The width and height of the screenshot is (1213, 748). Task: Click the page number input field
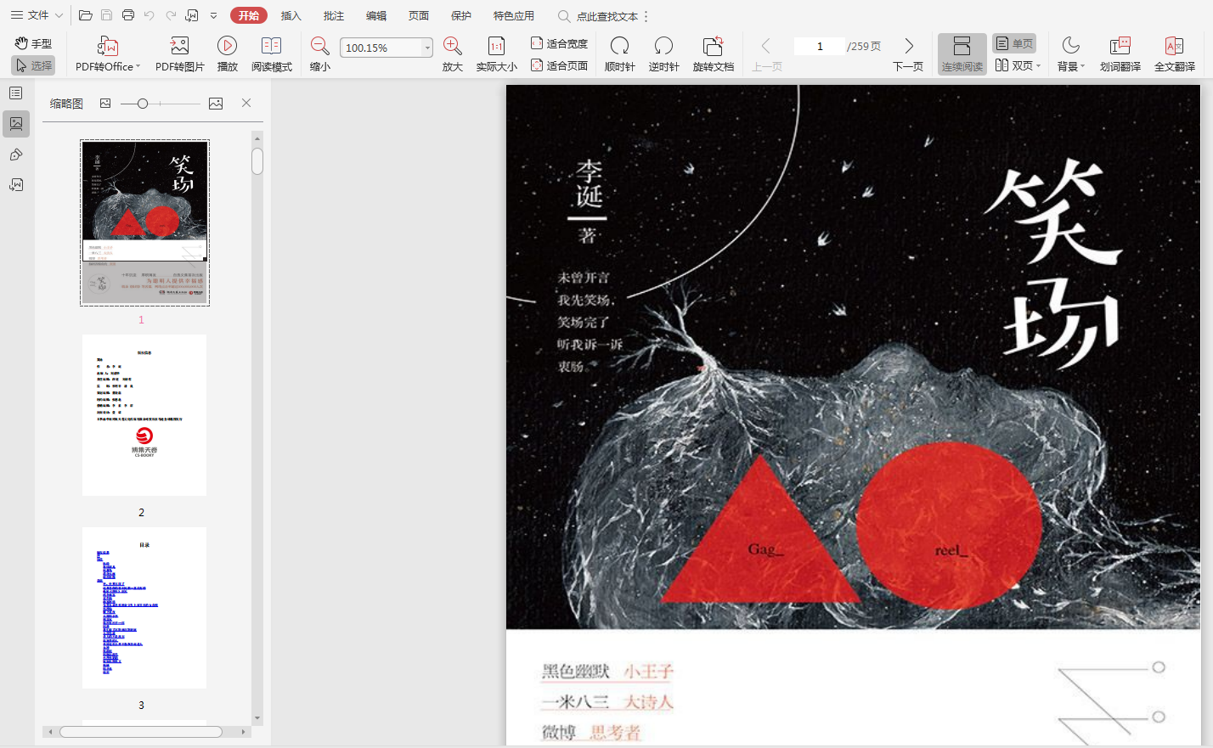[820, 47]
